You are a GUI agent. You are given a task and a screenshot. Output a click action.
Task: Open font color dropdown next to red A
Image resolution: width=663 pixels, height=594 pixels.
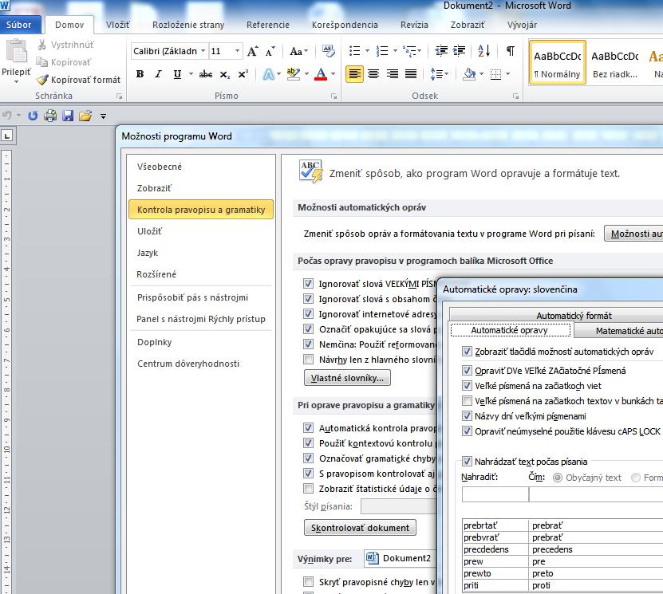(333, 74)
